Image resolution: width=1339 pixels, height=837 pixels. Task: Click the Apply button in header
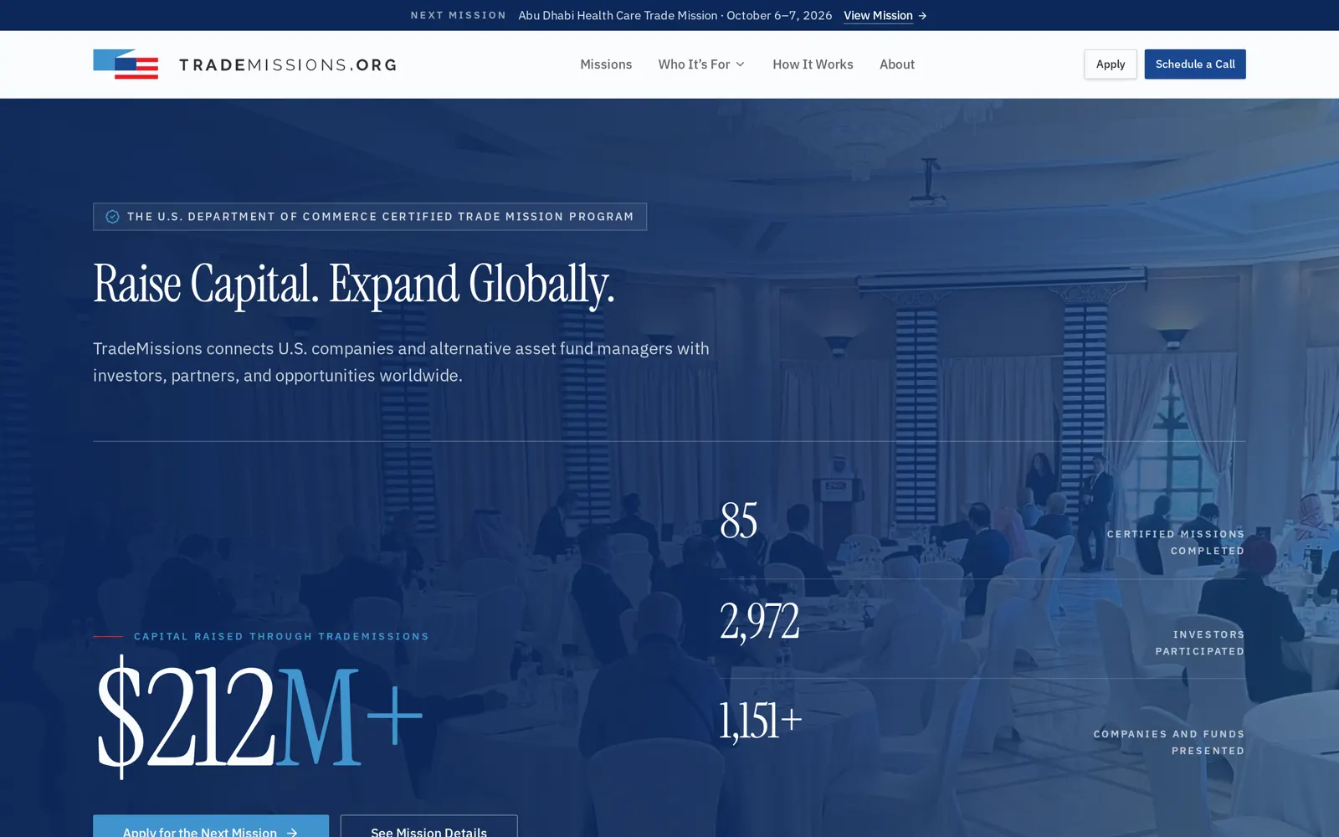(1111, 64)
